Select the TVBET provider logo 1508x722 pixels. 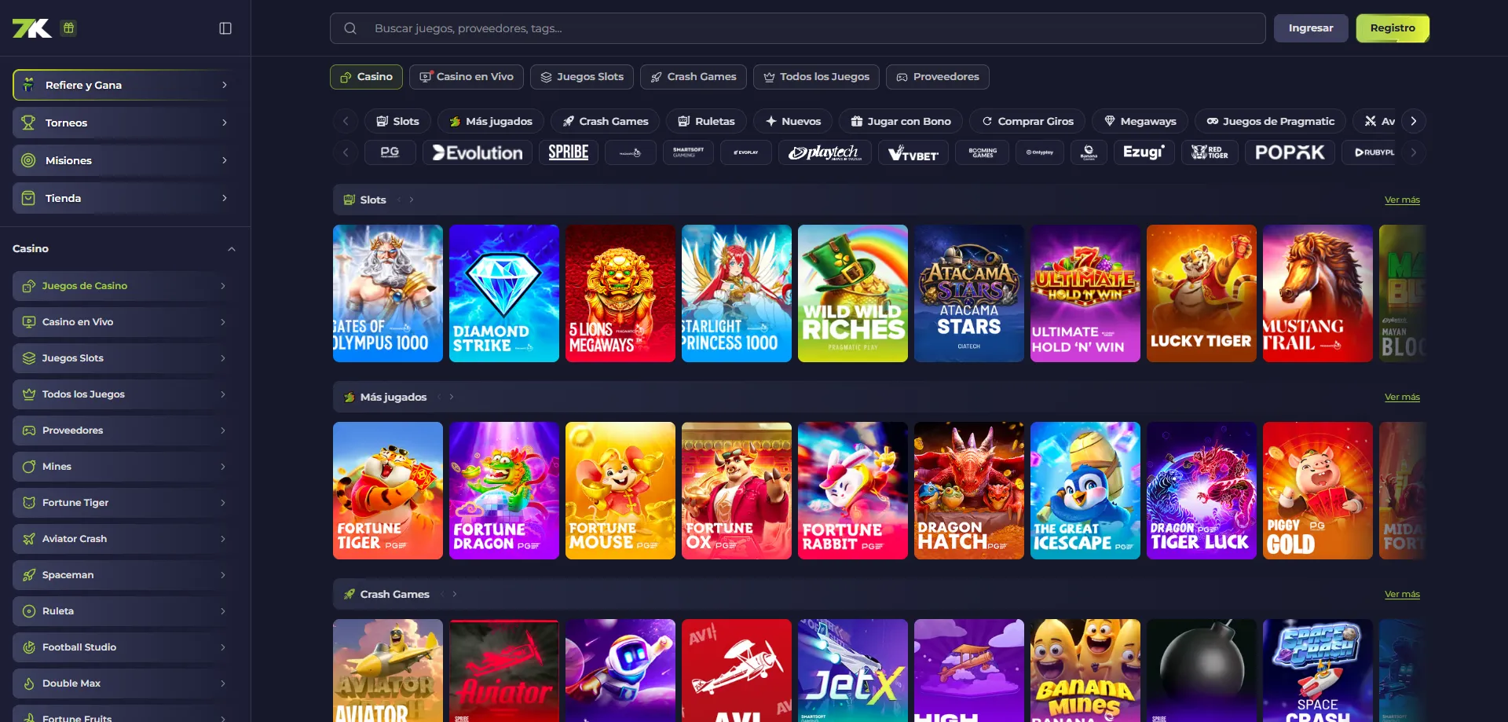point(913,152)
